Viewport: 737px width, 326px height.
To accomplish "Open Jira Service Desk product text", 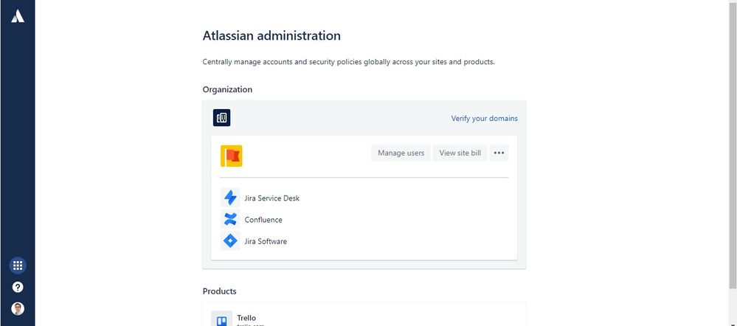I will coord(271,198).
